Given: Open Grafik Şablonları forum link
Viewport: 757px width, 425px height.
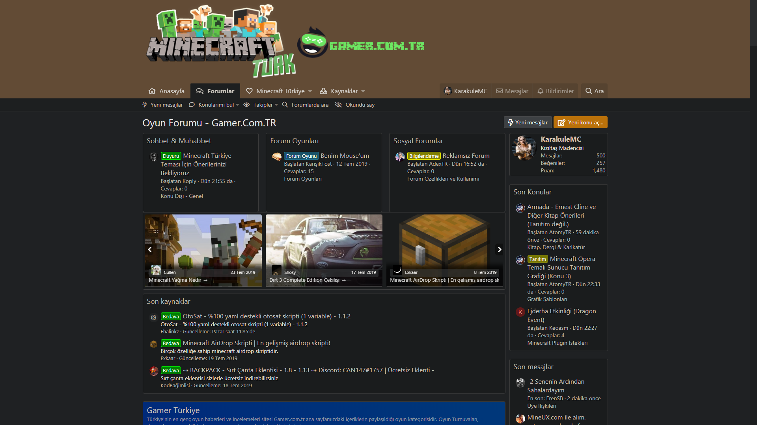Looking at the screenshot, I should coord(547,299).
